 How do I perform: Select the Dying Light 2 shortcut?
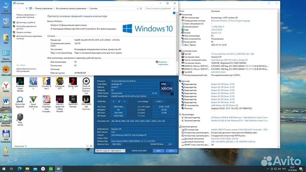(x=73, y=83)
